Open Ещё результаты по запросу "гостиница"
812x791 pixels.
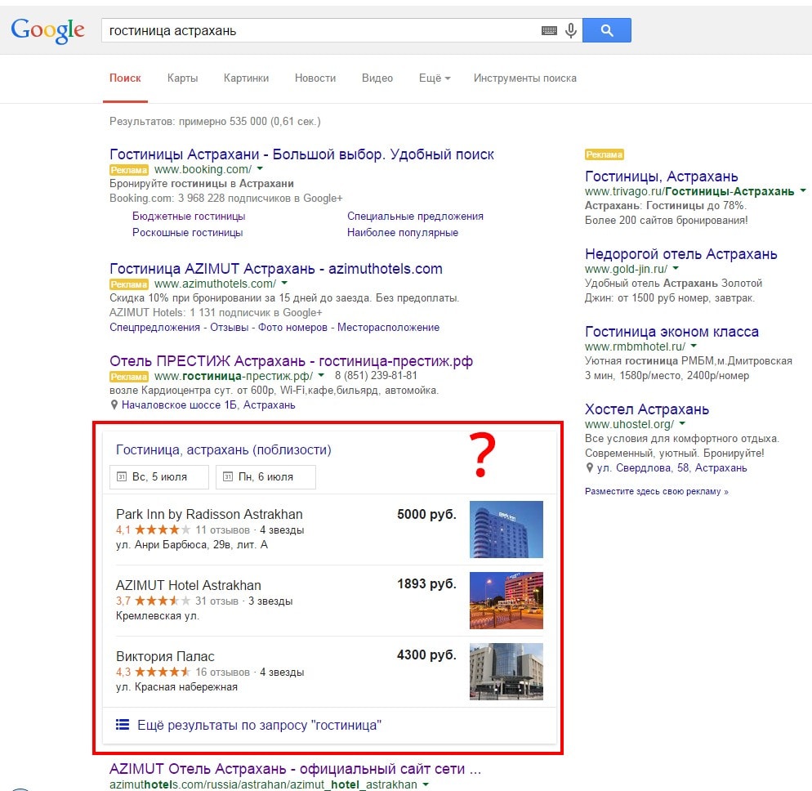click(259, 725)
